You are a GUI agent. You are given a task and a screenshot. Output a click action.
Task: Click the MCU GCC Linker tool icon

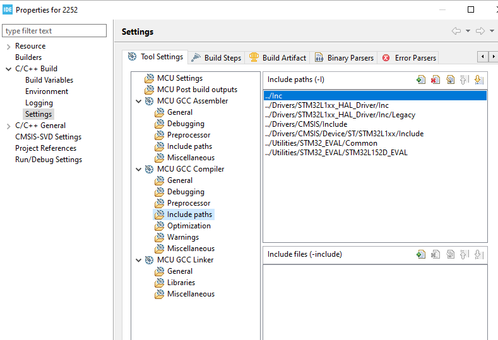[149, 260]
